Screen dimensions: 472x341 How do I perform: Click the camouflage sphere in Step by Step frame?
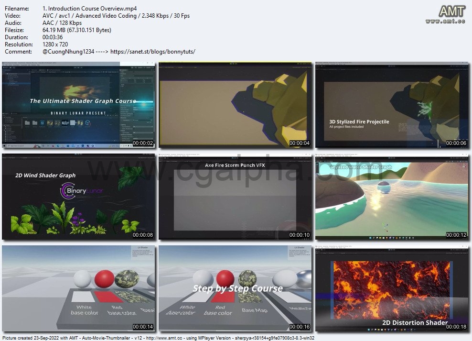coord(248,278)
